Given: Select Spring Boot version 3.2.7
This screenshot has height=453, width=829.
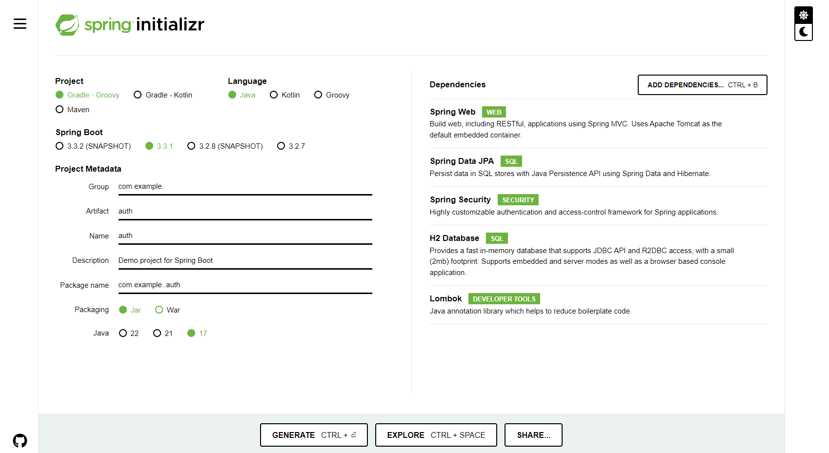Looking at the screenshot, I should 291,146.
